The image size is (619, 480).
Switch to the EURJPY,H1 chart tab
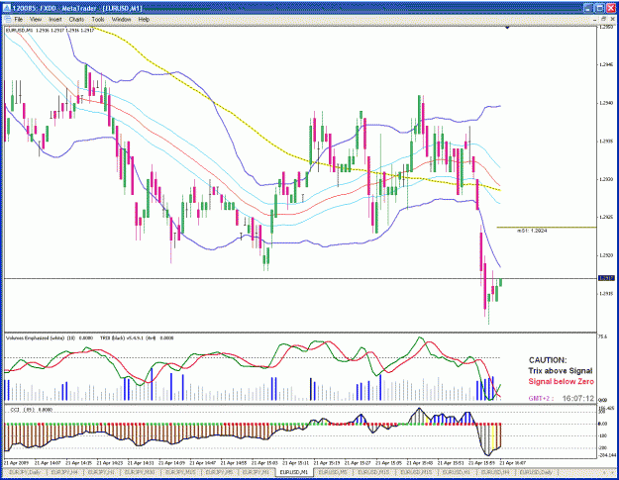101,472
